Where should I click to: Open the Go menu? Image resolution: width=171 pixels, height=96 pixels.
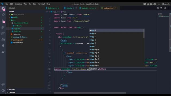(30, 4)
